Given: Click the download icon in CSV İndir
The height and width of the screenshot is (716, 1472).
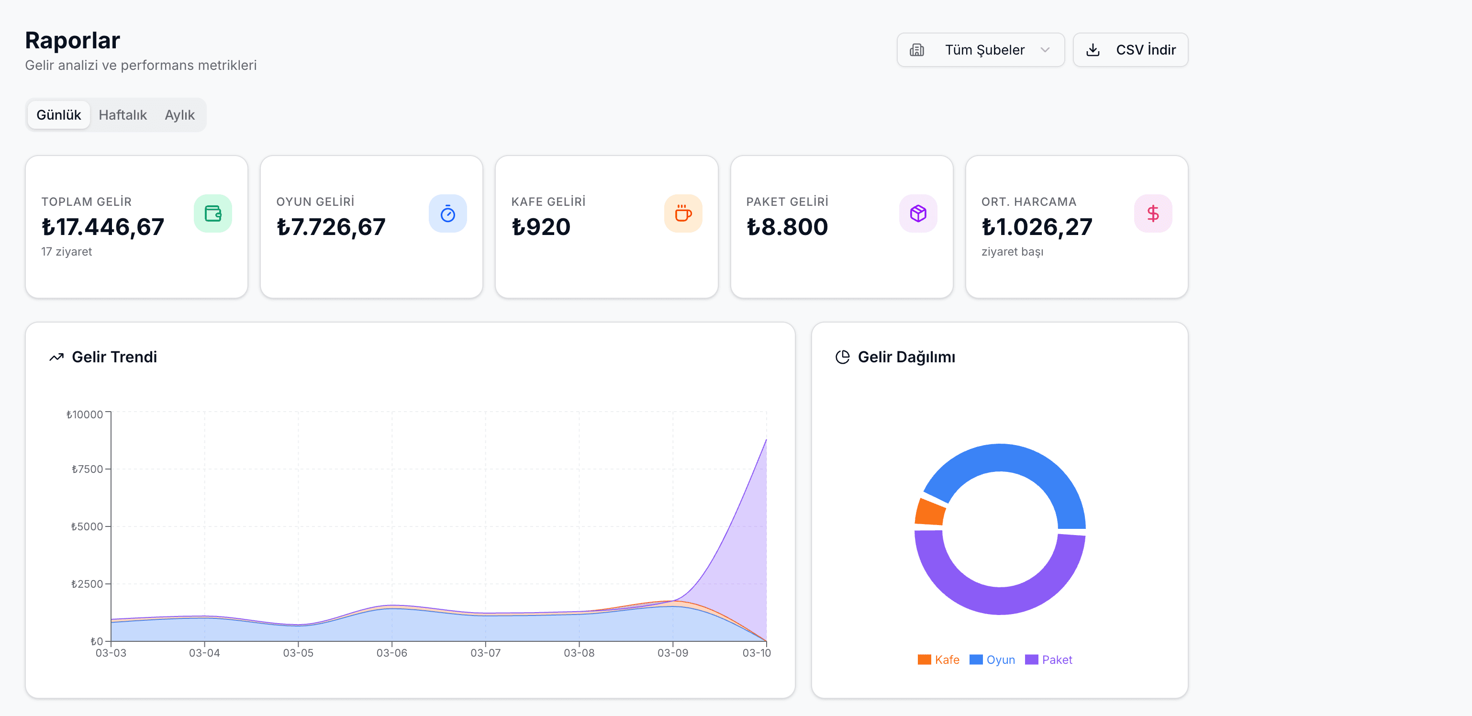Looking at the screenshot, I should point(1093,50).
